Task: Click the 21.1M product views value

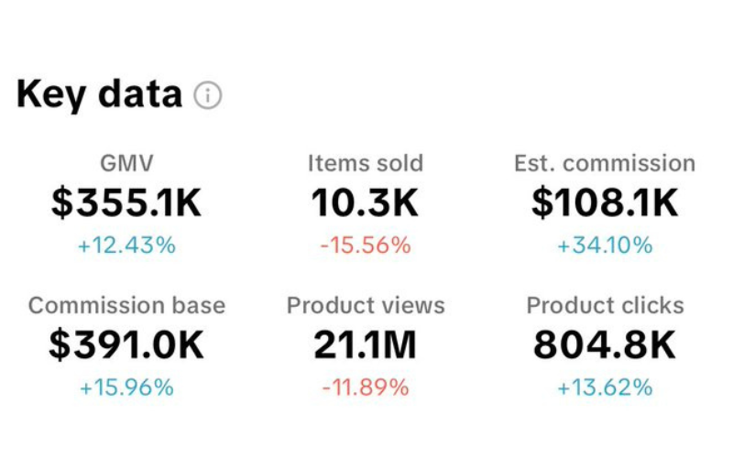Action: pyautogui.click(x=365, y=344)
